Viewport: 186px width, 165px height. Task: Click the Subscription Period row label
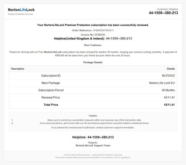[51, 90]
